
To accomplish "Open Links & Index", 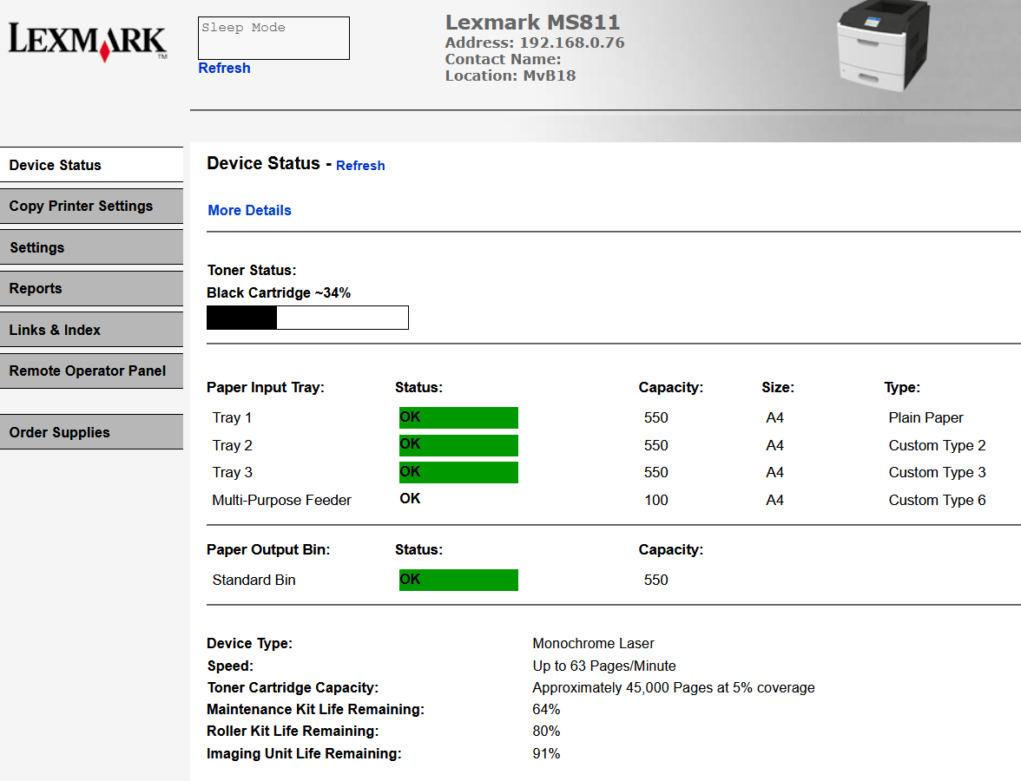I will [91, 330].
